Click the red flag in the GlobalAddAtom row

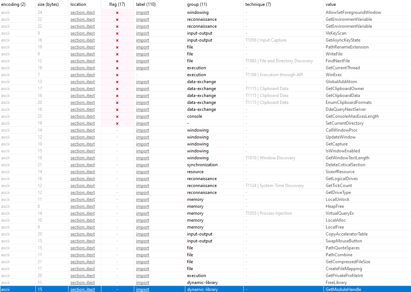[x=117, y=82]
